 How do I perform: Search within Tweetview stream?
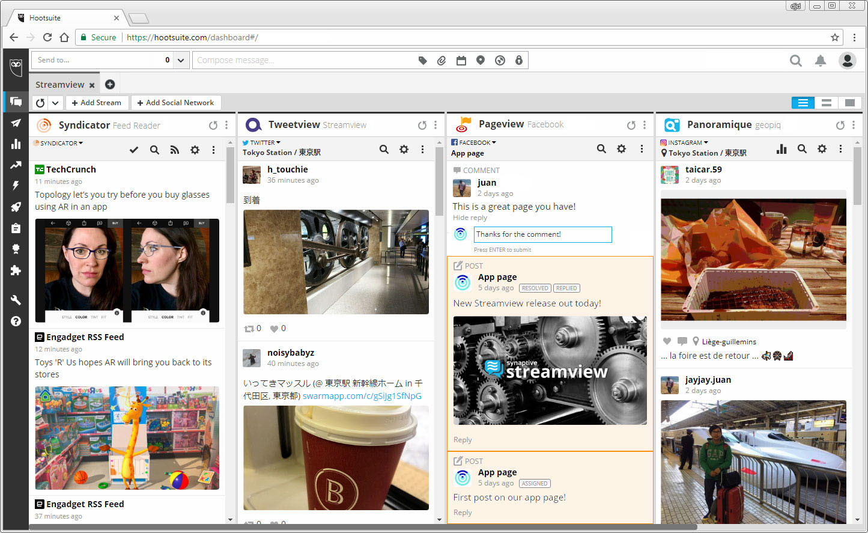pyautogui.click(x=384, y=149)
